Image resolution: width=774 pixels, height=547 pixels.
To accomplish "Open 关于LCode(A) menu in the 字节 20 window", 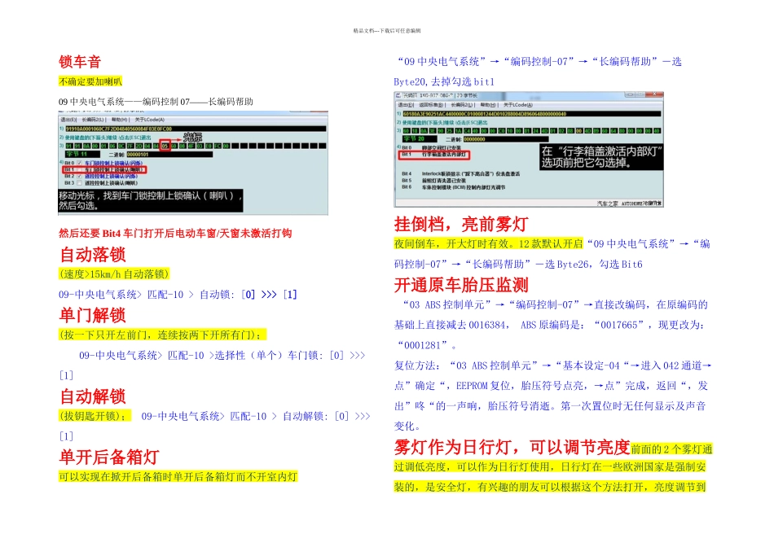I will (518, 104).
